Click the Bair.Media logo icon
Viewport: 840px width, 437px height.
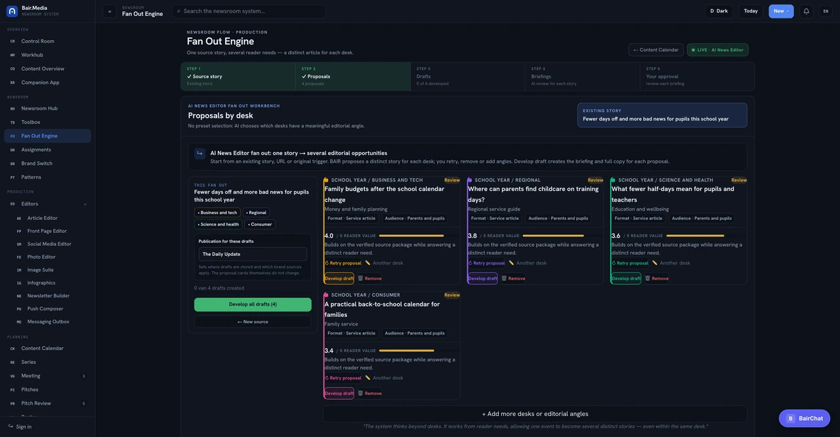point(12,11)
